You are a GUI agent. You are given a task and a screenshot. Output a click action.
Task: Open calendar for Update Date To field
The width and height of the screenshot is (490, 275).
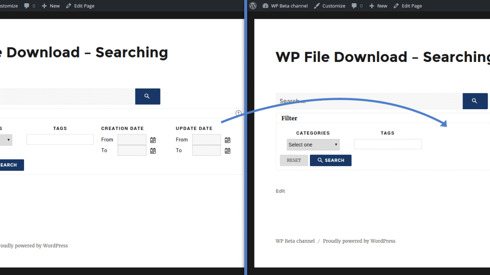click(227, 151)
